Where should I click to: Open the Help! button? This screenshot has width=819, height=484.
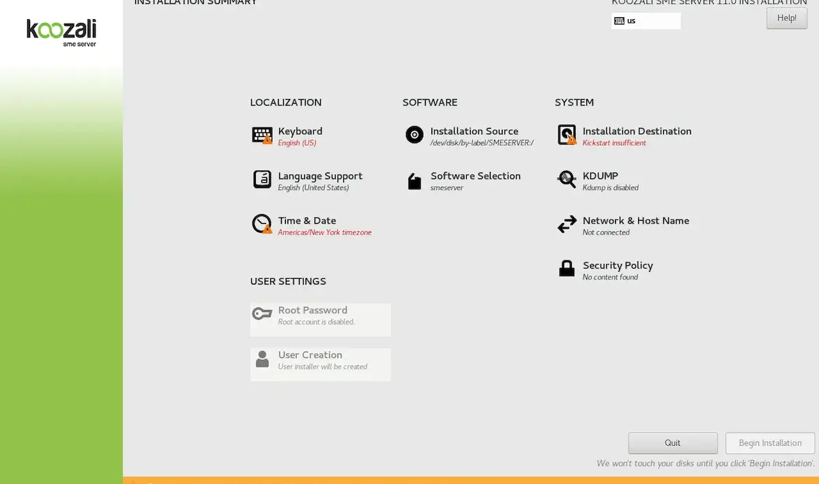point(787,18)
